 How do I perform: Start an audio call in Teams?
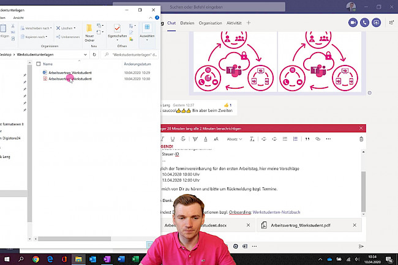pos(364,23)
